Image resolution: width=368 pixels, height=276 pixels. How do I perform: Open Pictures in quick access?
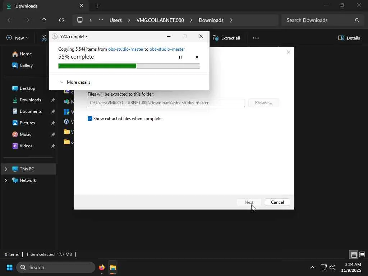point(28,123)
